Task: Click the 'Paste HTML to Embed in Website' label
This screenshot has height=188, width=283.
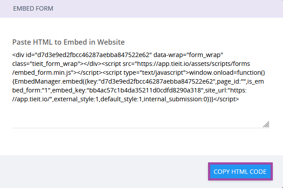Action: (x=68, y=42)
